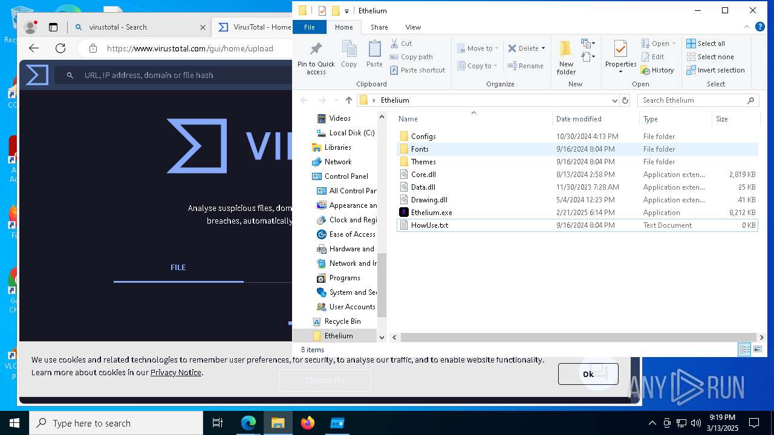The image size is (774, 435).
Task: Open the Copy to dropdown
Action: pos(477,66)
